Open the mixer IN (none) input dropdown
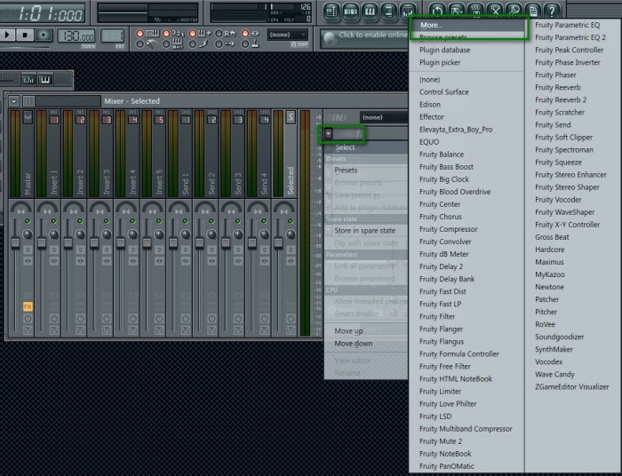This screenshot has width=622, height=476. point(384,117)
